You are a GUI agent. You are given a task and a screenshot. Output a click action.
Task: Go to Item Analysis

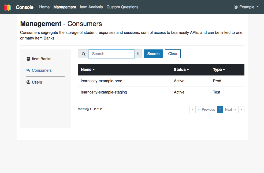91,7
